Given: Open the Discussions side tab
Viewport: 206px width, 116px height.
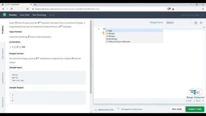Looking at the screenshot, I should pos(3,102).
